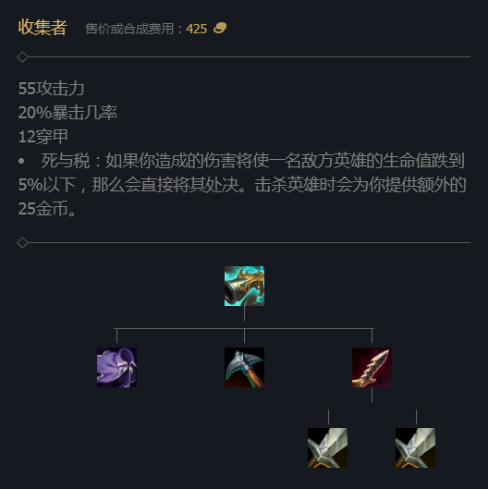Click the 5%以下 execute threshold text

click(47, 185)
